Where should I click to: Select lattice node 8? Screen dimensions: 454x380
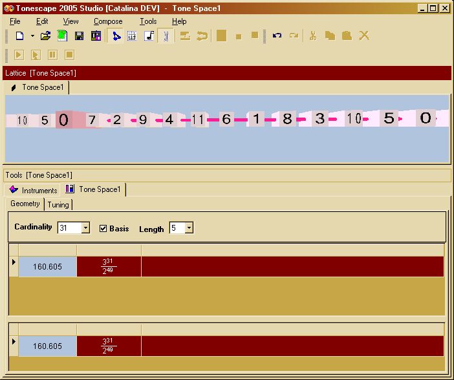point(287,119)
